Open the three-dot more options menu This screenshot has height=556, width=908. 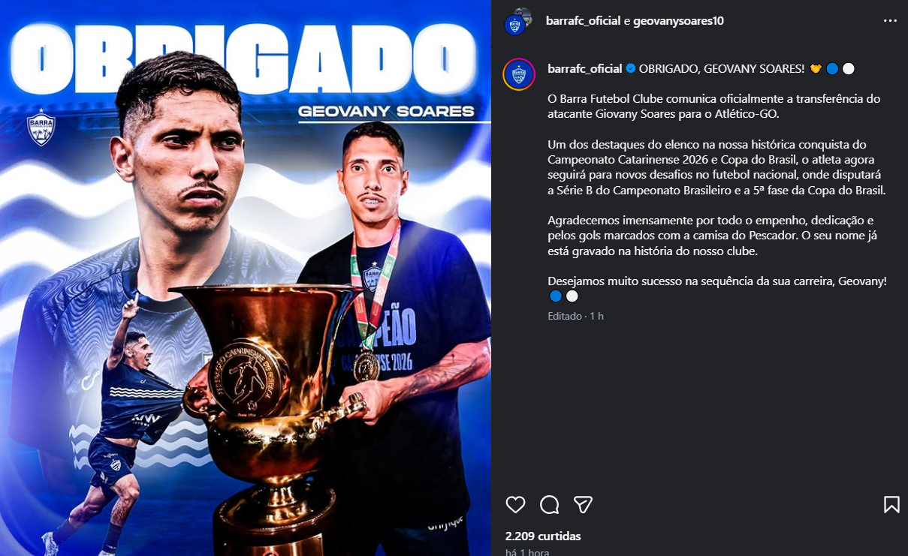point(890,21)
